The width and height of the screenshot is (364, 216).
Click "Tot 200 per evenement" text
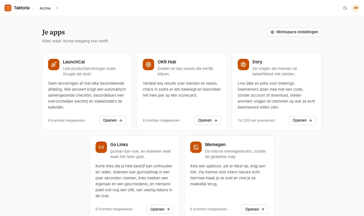click(x=257, y=121)
